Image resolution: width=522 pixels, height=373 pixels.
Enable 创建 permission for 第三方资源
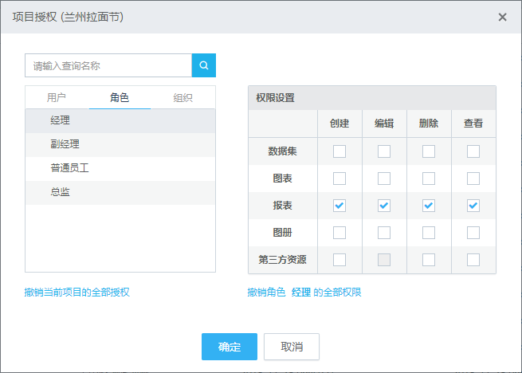point(339,260)
